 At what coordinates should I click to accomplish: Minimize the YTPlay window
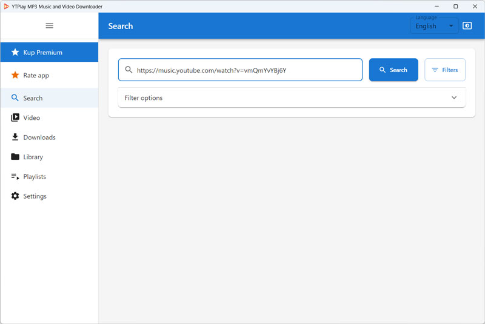tap(436, 6)
